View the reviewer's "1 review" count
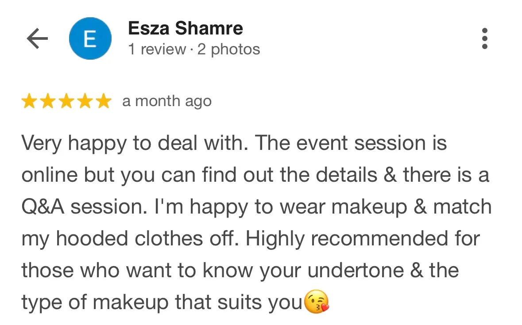522x325 pixels. coord(157,50)
